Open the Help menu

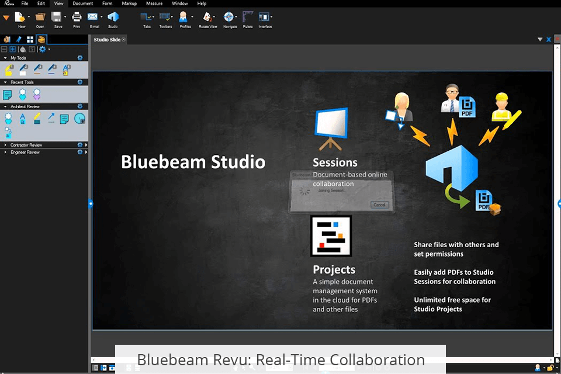coord(202,4)
